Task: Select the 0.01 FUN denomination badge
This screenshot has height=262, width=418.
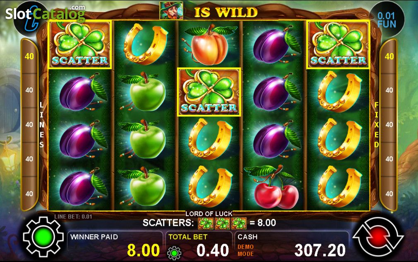Action: click(x=387, y=19)
